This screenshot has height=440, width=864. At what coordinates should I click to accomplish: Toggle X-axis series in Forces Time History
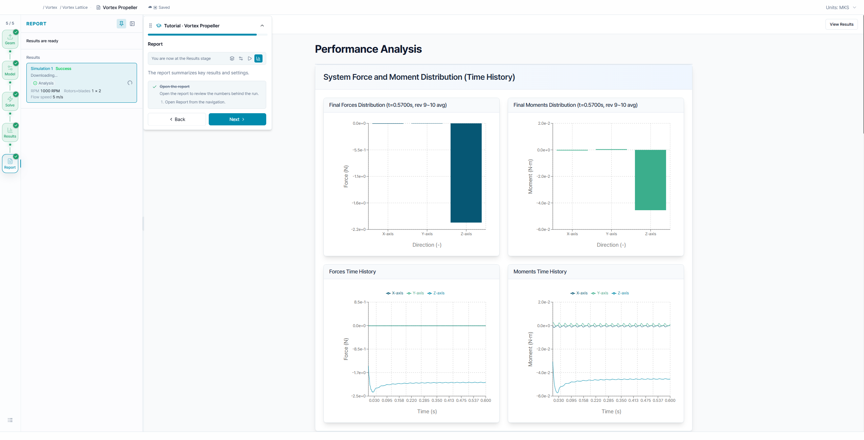[394, 293]
